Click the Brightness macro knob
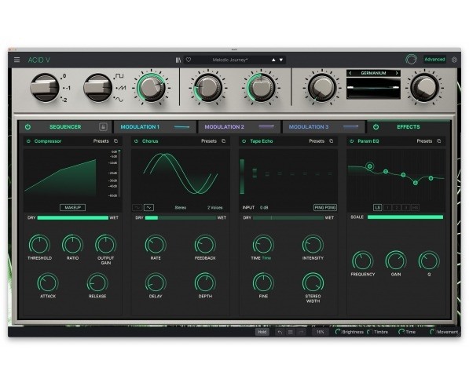 pyautogui.click(x=339, y=332)
